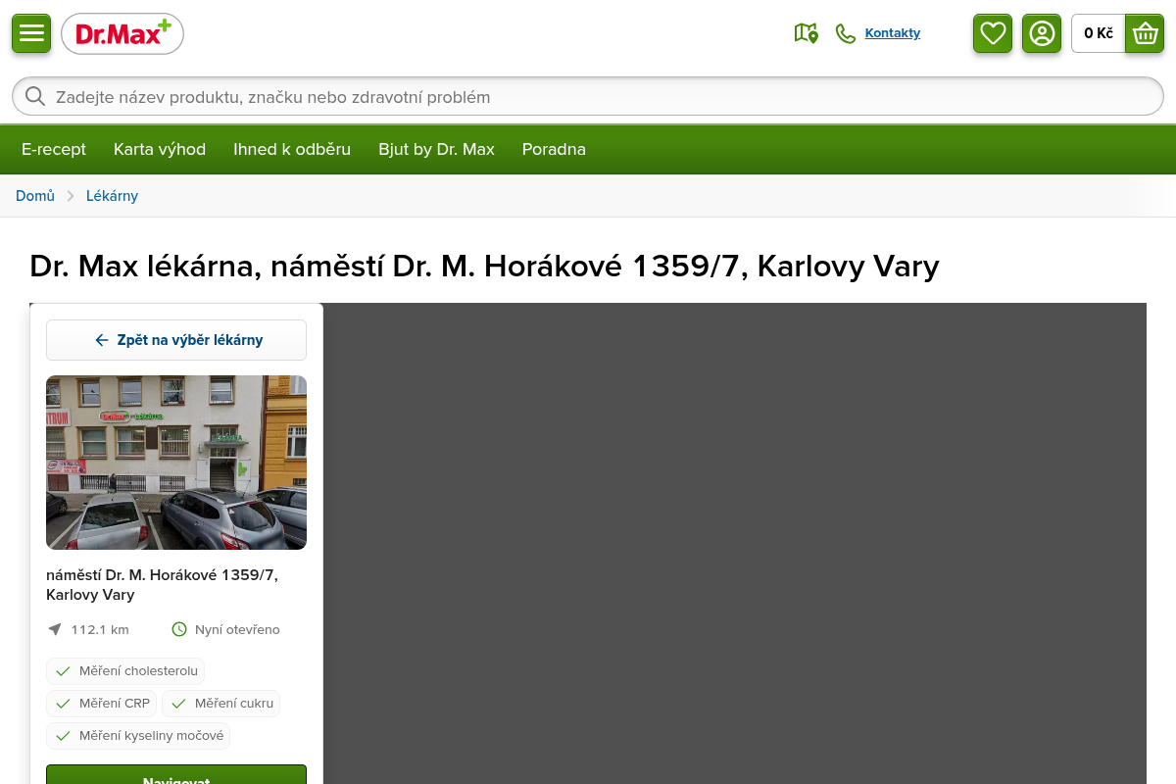Viewport: 1176px width, 784px height.
Task: Click the phone contact icon
Action: 846,33
